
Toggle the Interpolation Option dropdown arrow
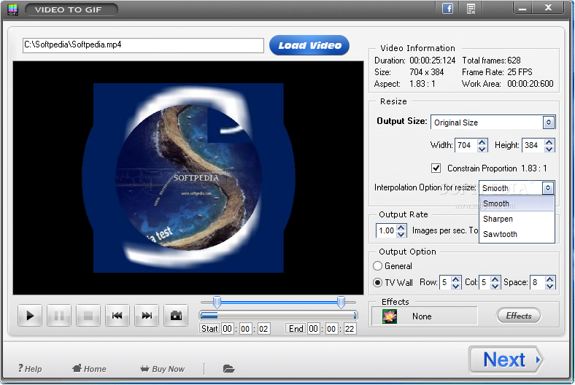[x=547, y=188]
